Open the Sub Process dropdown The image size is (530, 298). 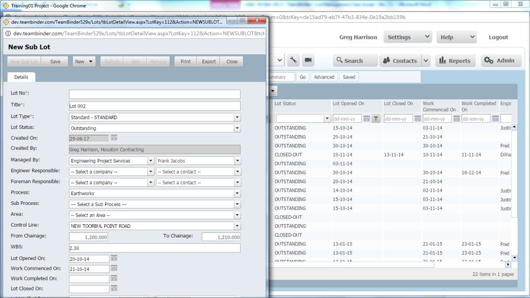[x=237, y=204]
